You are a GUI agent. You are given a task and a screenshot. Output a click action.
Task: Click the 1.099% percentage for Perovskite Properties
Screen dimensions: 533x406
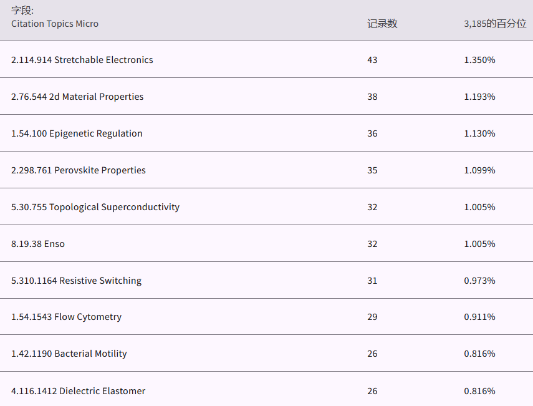point(479,170)
